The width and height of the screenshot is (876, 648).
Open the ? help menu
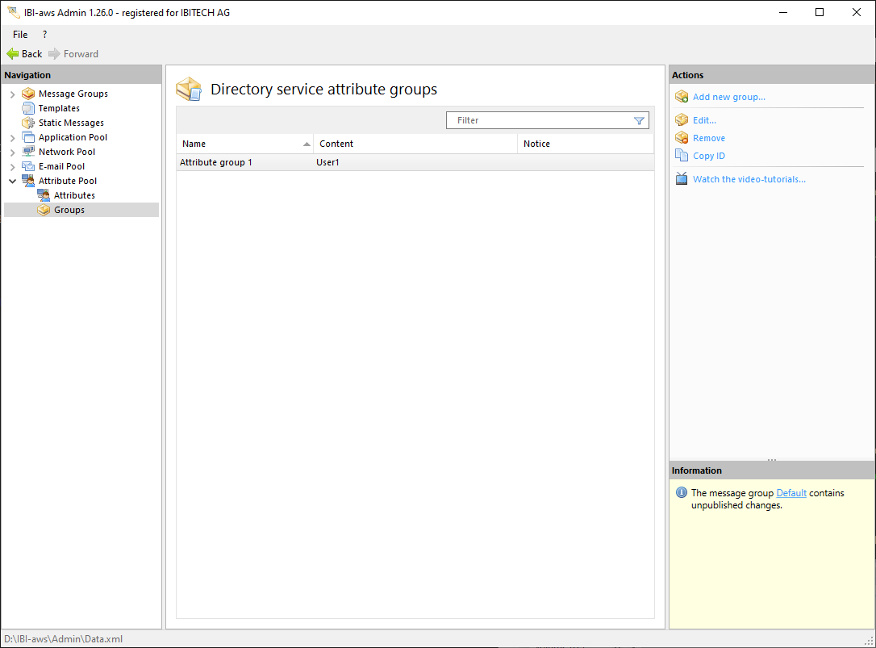(x=44, y=35)
